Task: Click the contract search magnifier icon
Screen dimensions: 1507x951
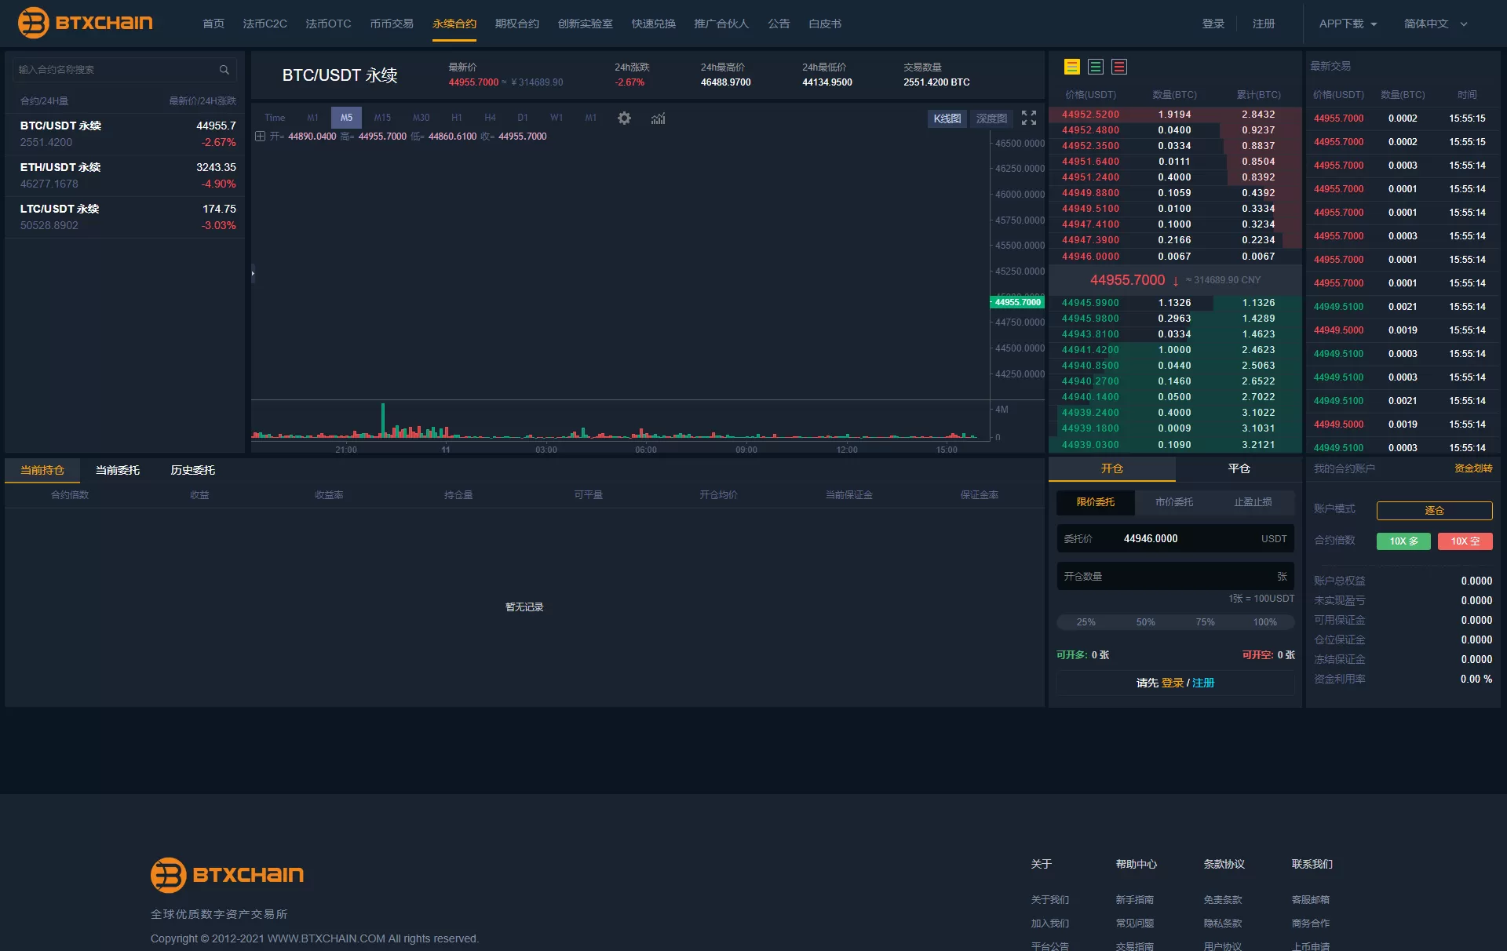Action: (224, 70)
